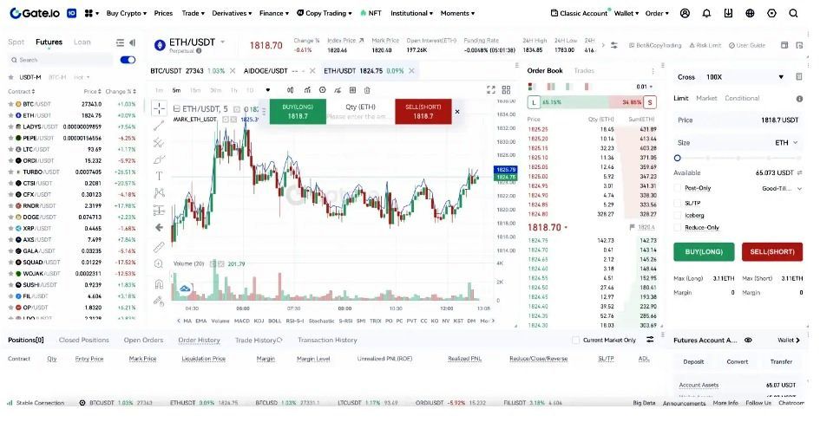The image size is (820, 422).
Task: Click the search magnifier in top navigation
Action: 793,13
